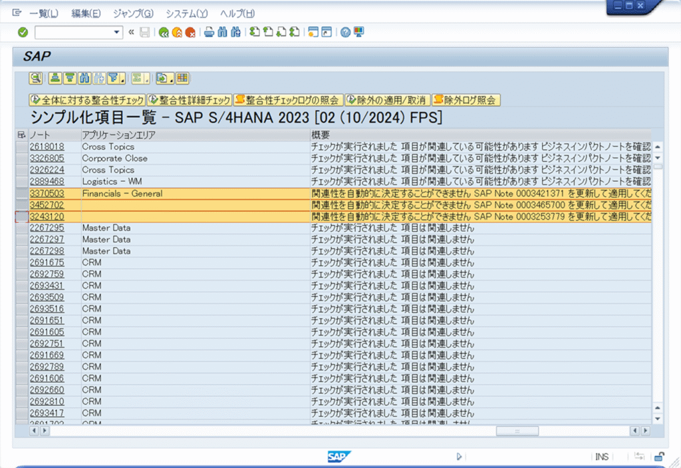681x468 pixels.
Task: Open note link 2618018
Action: click(47, 147)
